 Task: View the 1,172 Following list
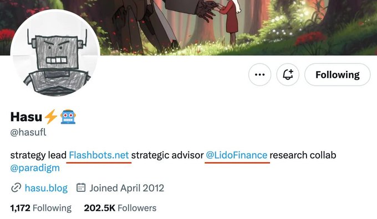pos(41,208)
